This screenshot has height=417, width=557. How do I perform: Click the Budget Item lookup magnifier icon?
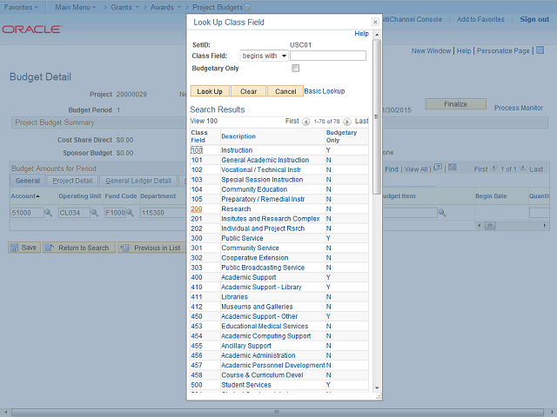(442, 213)
